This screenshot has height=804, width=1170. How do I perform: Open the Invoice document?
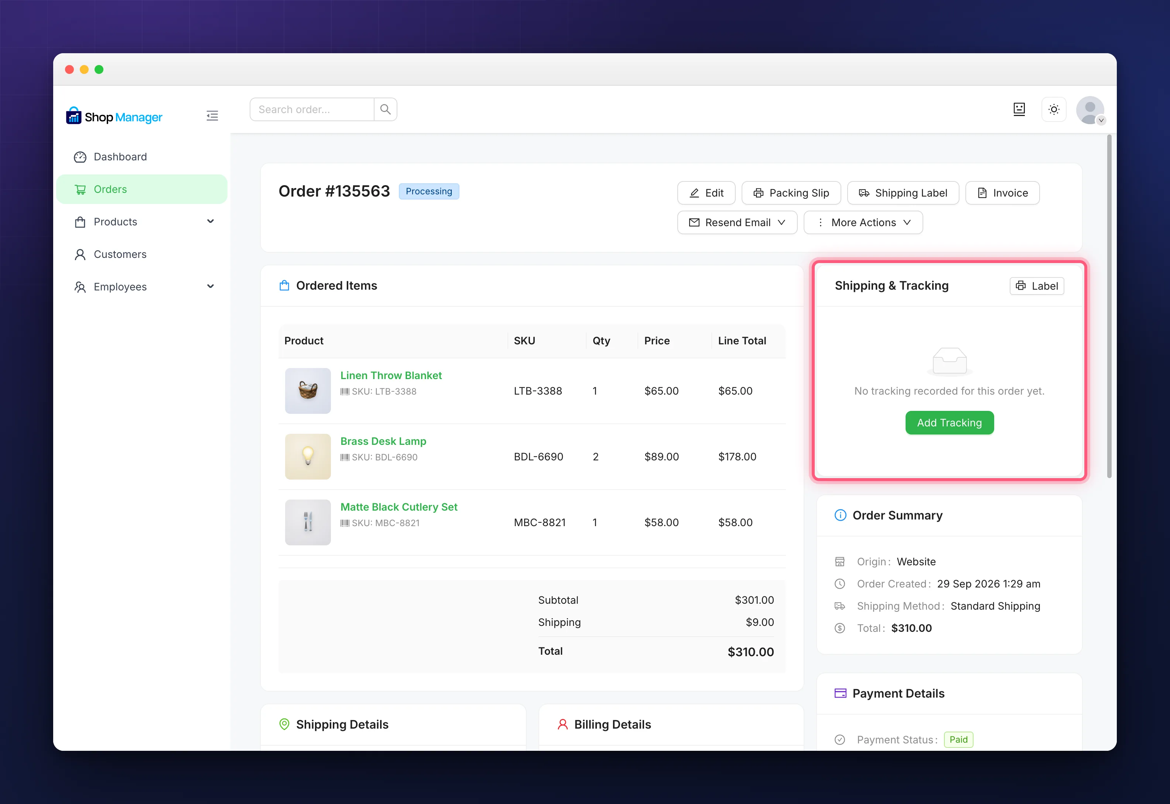coord(1002,193)
